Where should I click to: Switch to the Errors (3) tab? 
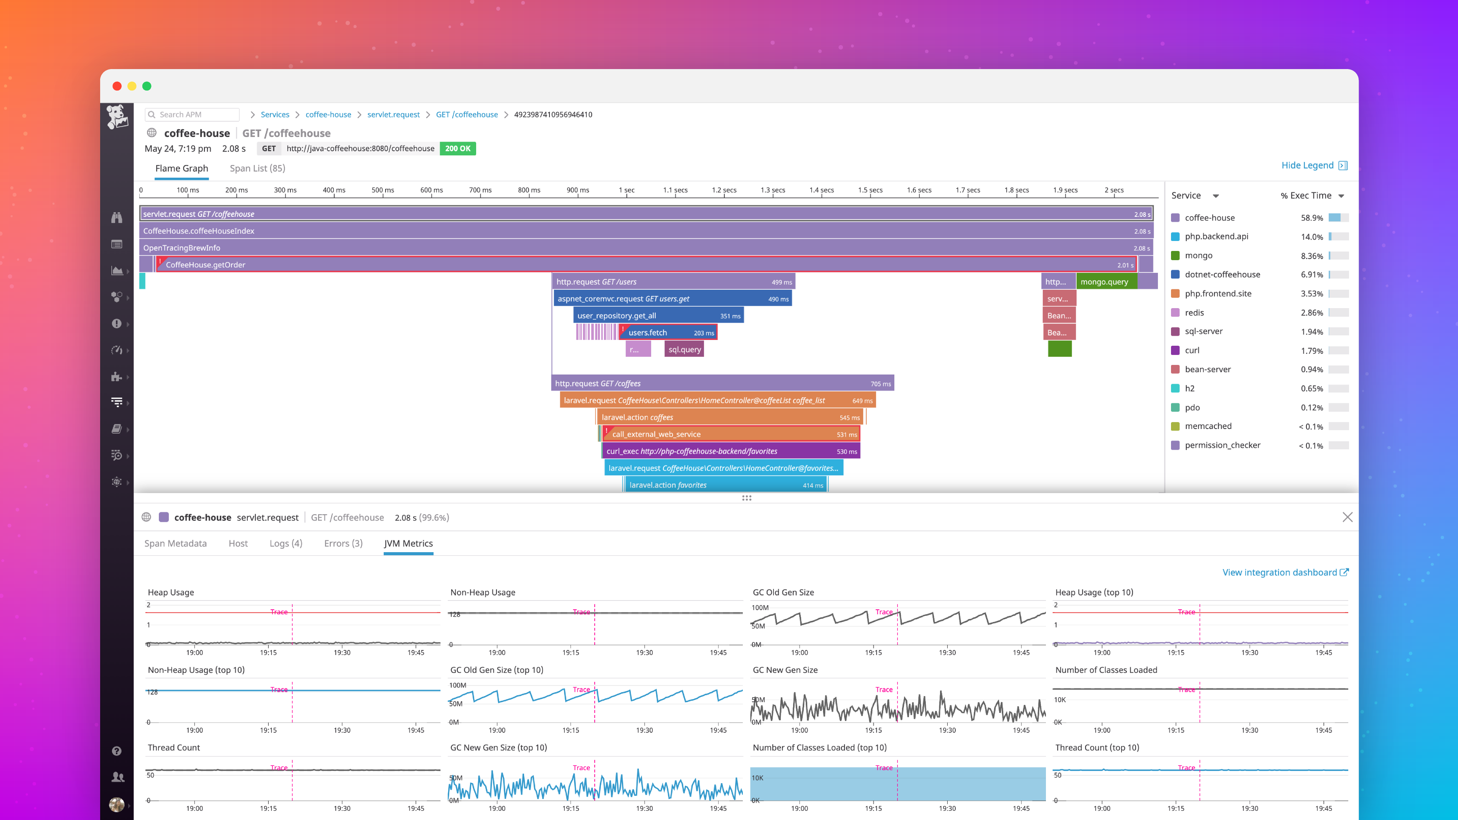[x=342, y=543]
